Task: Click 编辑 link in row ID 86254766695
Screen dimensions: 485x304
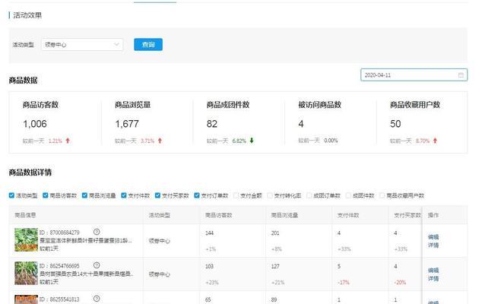Action: [433, 271]
